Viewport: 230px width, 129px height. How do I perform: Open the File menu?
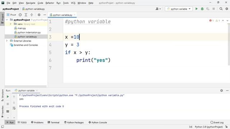[x=8, y=3]
